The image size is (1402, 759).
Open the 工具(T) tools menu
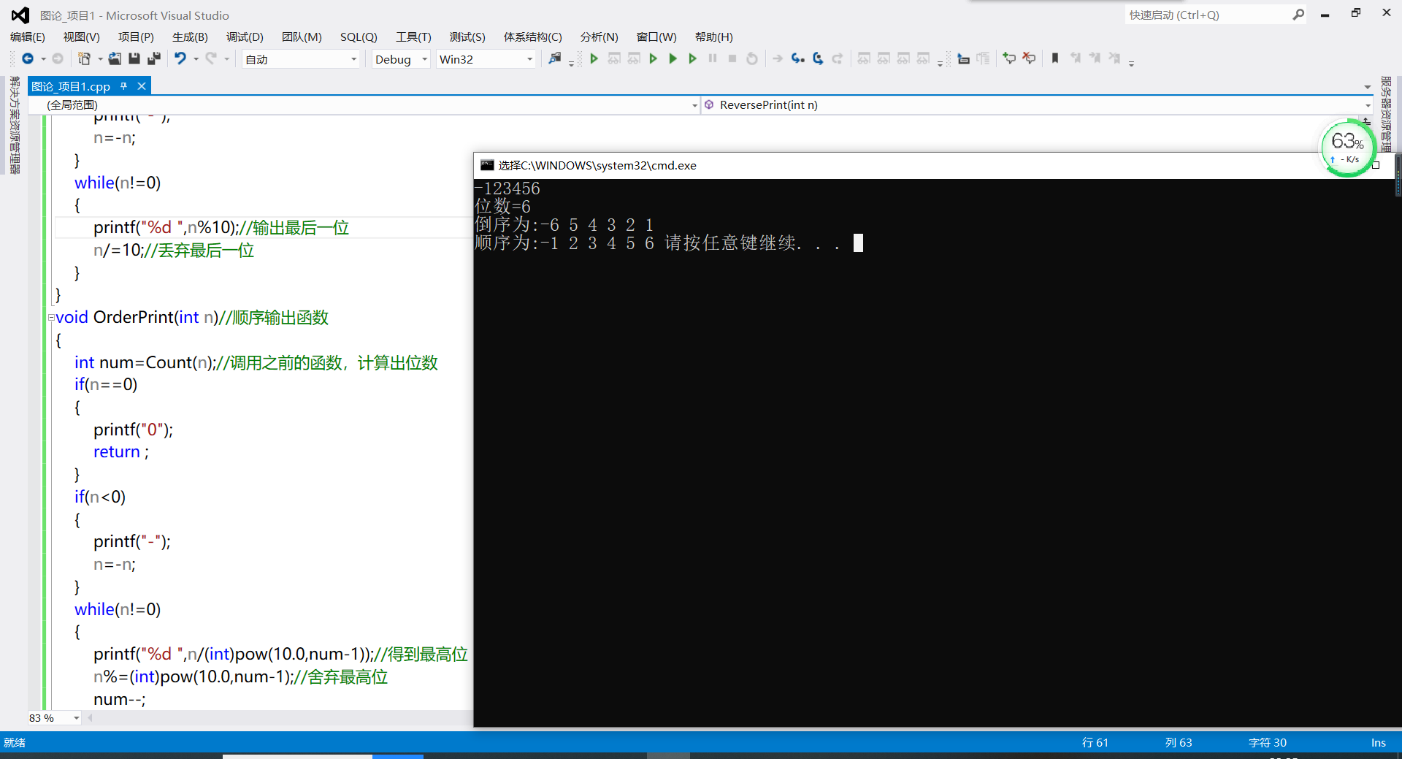[x=413, y=37]
